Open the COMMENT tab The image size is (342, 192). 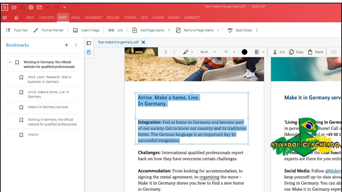click(94, 18)
